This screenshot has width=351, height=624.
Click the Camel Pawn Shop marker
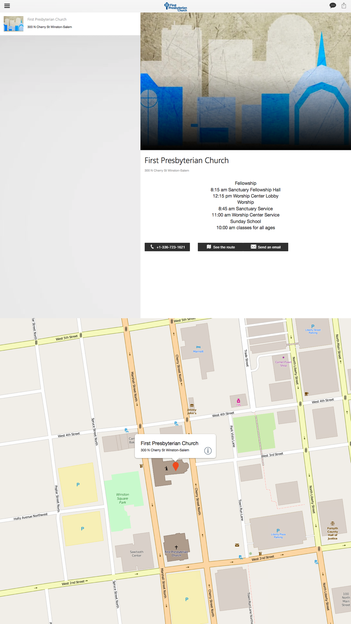[283, 358]
